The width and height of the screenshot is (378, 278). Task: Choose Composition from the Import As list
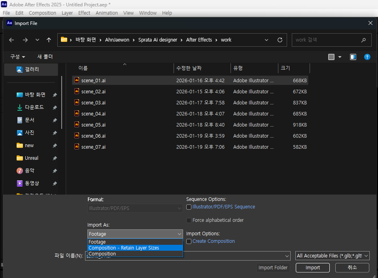(x=135, y=254)
